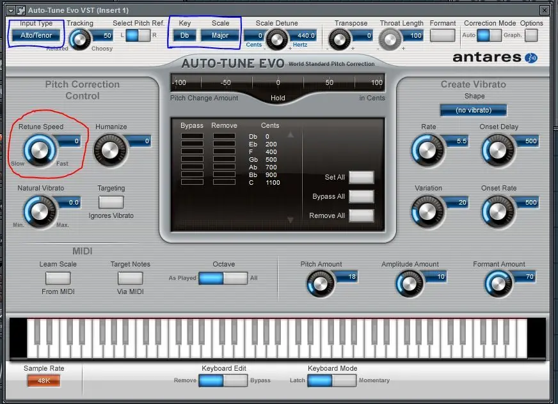This screenshot has height=404, width=558.
Task: Click the scale list scroll down arrow
Action: click(291, 220)
